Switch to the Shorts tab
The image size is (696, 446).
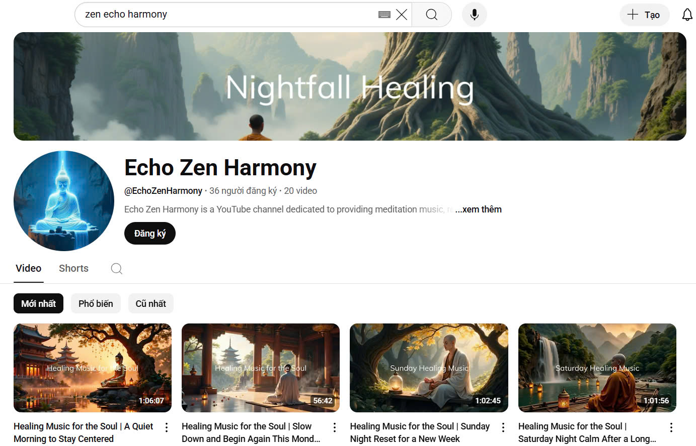pos(73,268)
